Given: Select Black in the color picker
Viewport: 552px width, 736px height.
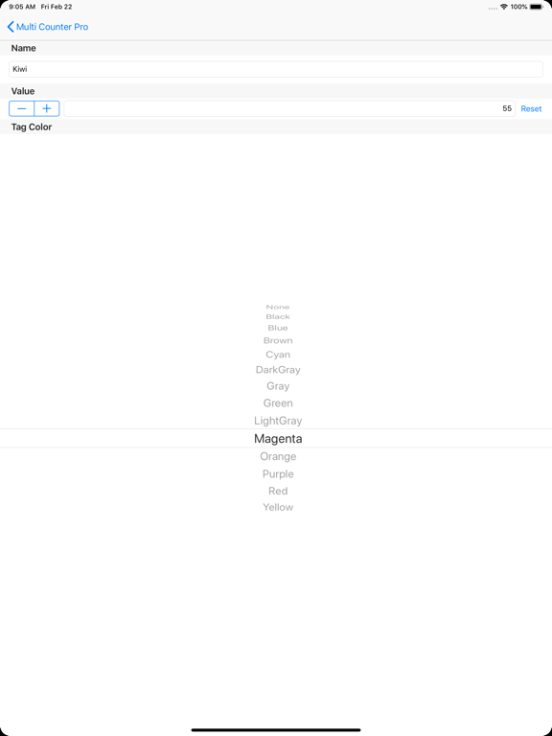Looking at the screenshot, I should click(278, 317).
